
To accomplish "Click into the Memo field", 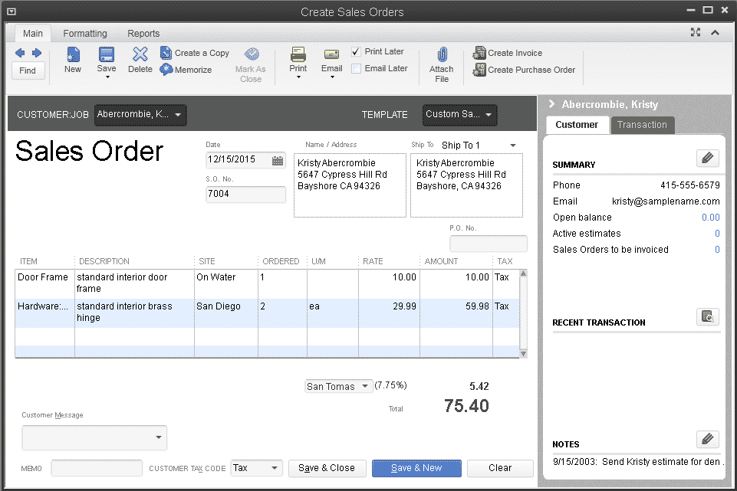I will (97, 468).
